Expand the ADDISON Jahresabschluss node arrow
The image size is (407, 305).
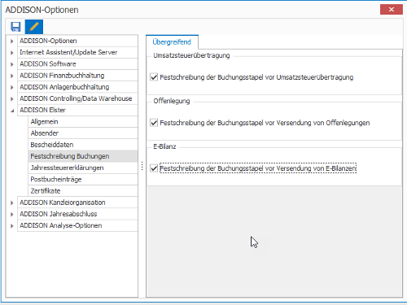click(12, 214)
